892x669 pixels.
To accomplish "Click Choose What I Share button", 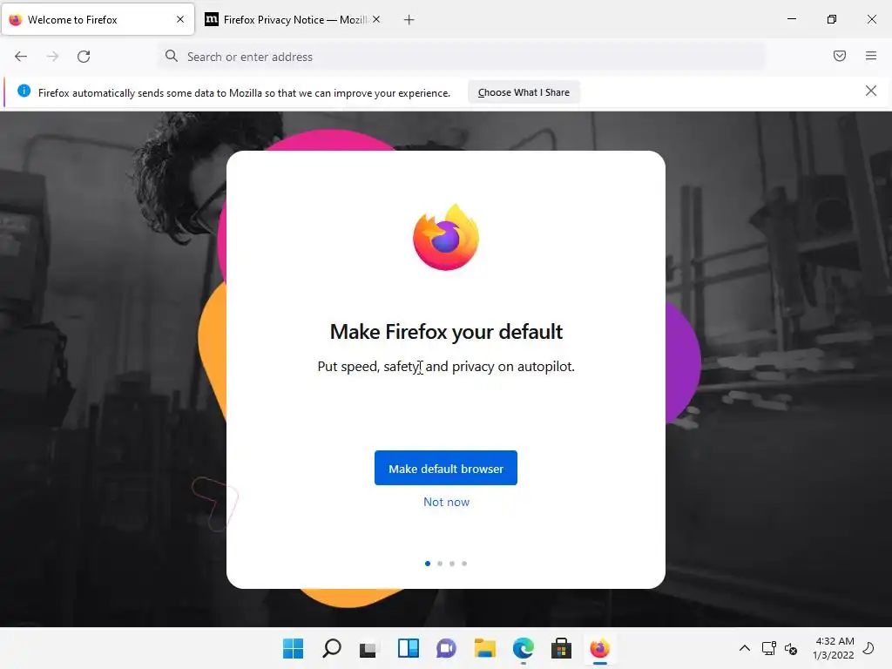I will (x=524, y=92).
